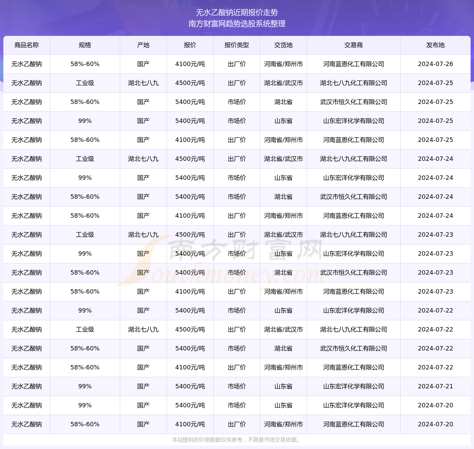
Task: Click the 报价类型 column header
Action: [237, 45]
